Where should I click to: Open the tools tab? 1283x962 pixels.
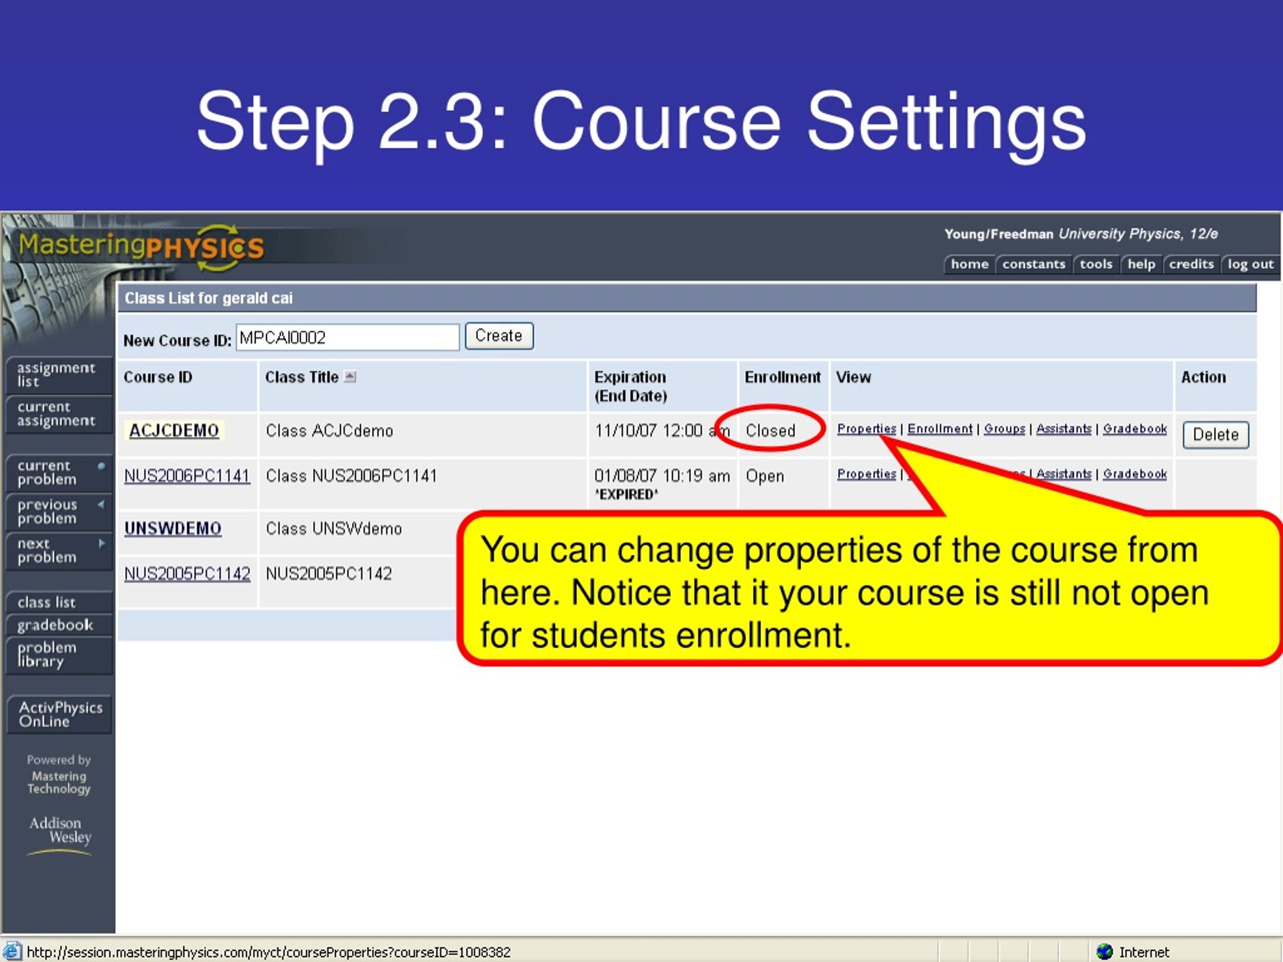click(x=1096, y=265)
